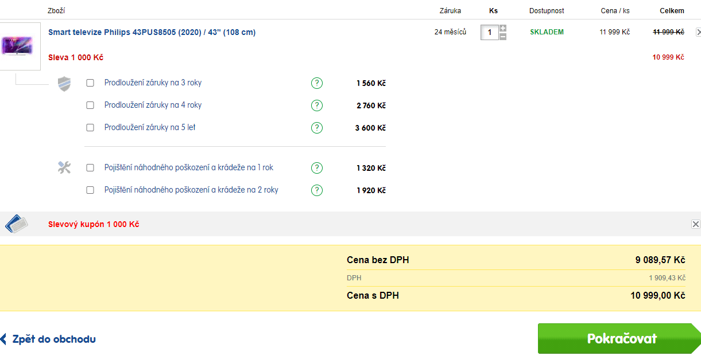Check Prodloužení záruky na 5 let
This screenshot has width=701, height=356.
pos(90,128)
